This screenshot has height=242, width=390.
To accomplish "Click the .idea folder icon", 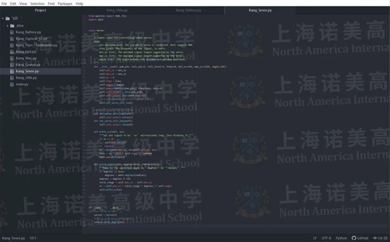I will tap(12, 26).
